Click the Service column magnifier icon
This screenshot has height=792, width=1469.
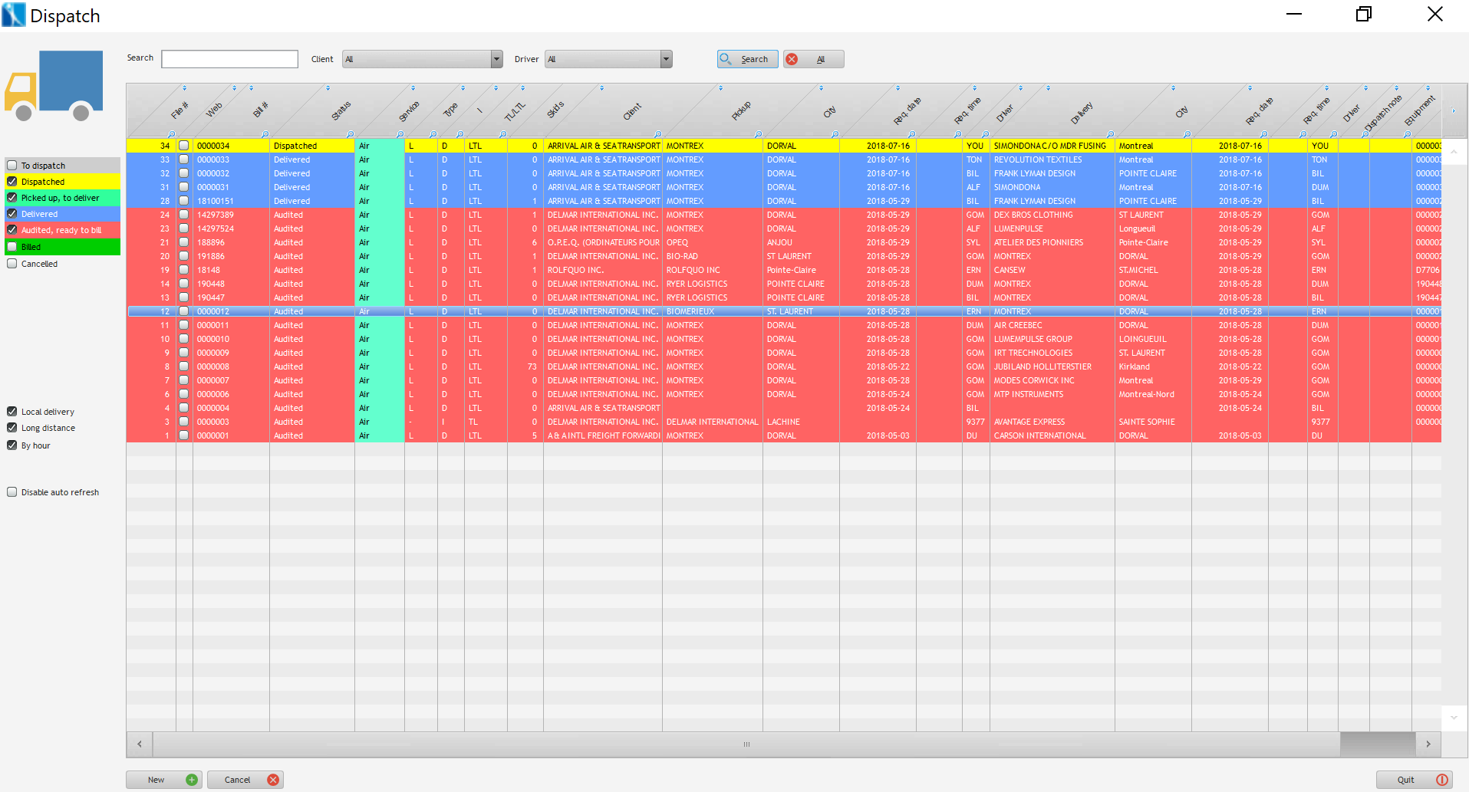pos(400,135)
